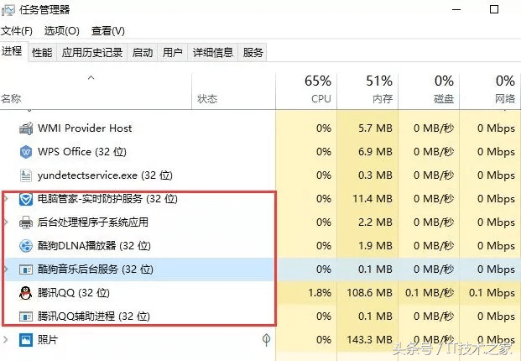Expand the 照片 process group

click(x=7, y=340)
